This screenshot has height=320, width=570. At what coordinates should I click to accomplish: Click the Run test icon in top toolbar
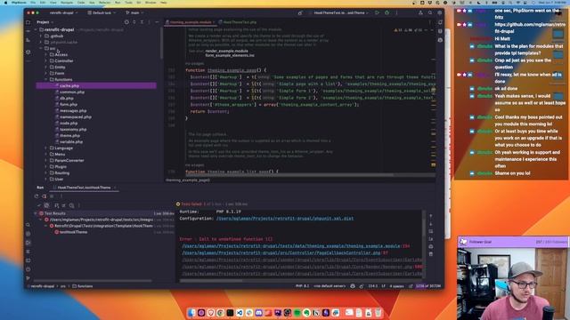pyautogui.click(x=377, y=12)
